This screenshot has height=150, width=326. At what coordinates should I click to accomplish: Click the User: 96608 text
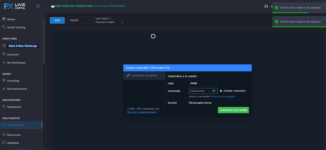coord(102,19)
